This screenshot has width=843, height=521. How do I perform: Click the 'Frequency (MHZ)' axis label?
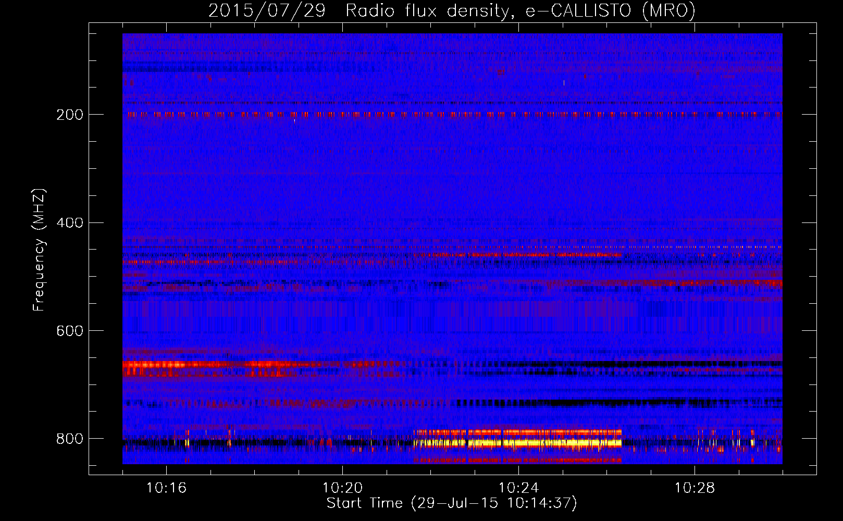tap(39, 250)
